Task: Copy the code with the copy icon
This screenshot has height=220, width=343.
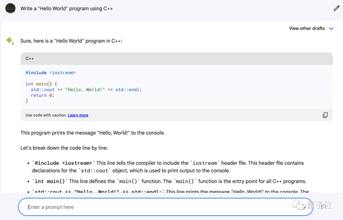Action: point(325,115)
